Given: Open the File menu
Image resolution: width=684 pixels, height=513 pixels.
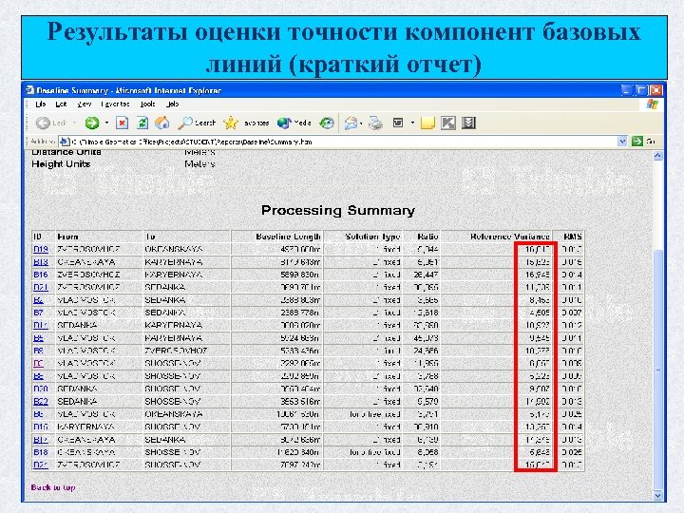Looking at the screenshot, I should (x=41, y=104).
